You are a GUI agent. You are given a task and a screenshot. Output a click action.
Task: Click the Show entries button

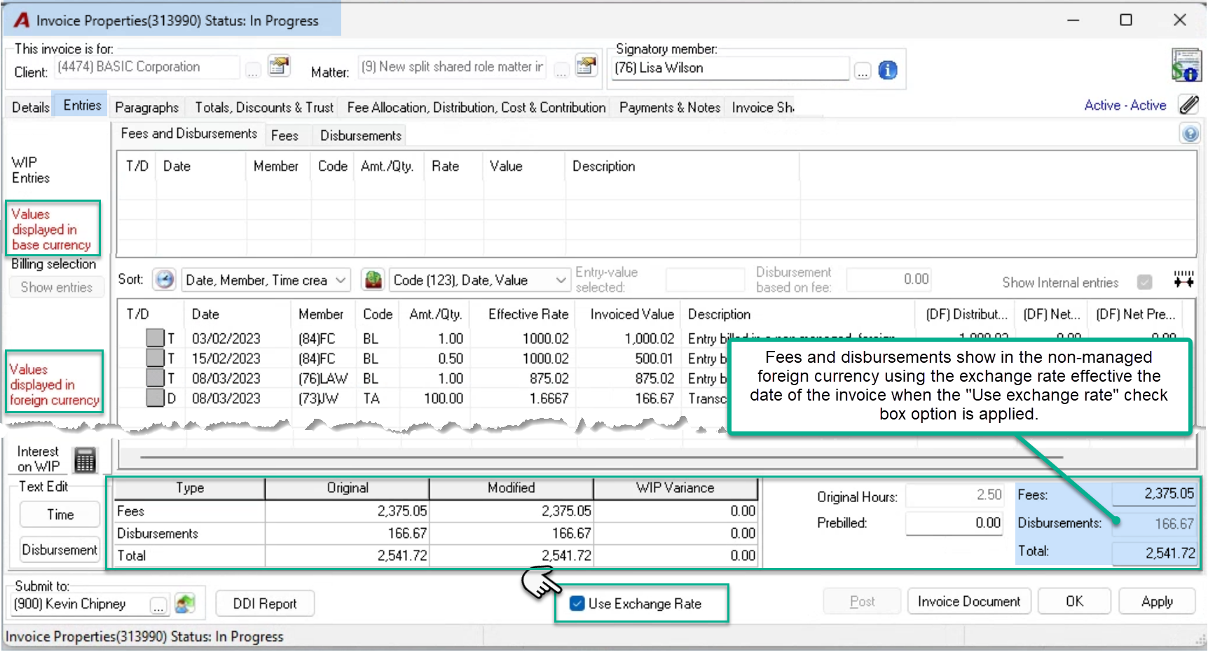57,287
